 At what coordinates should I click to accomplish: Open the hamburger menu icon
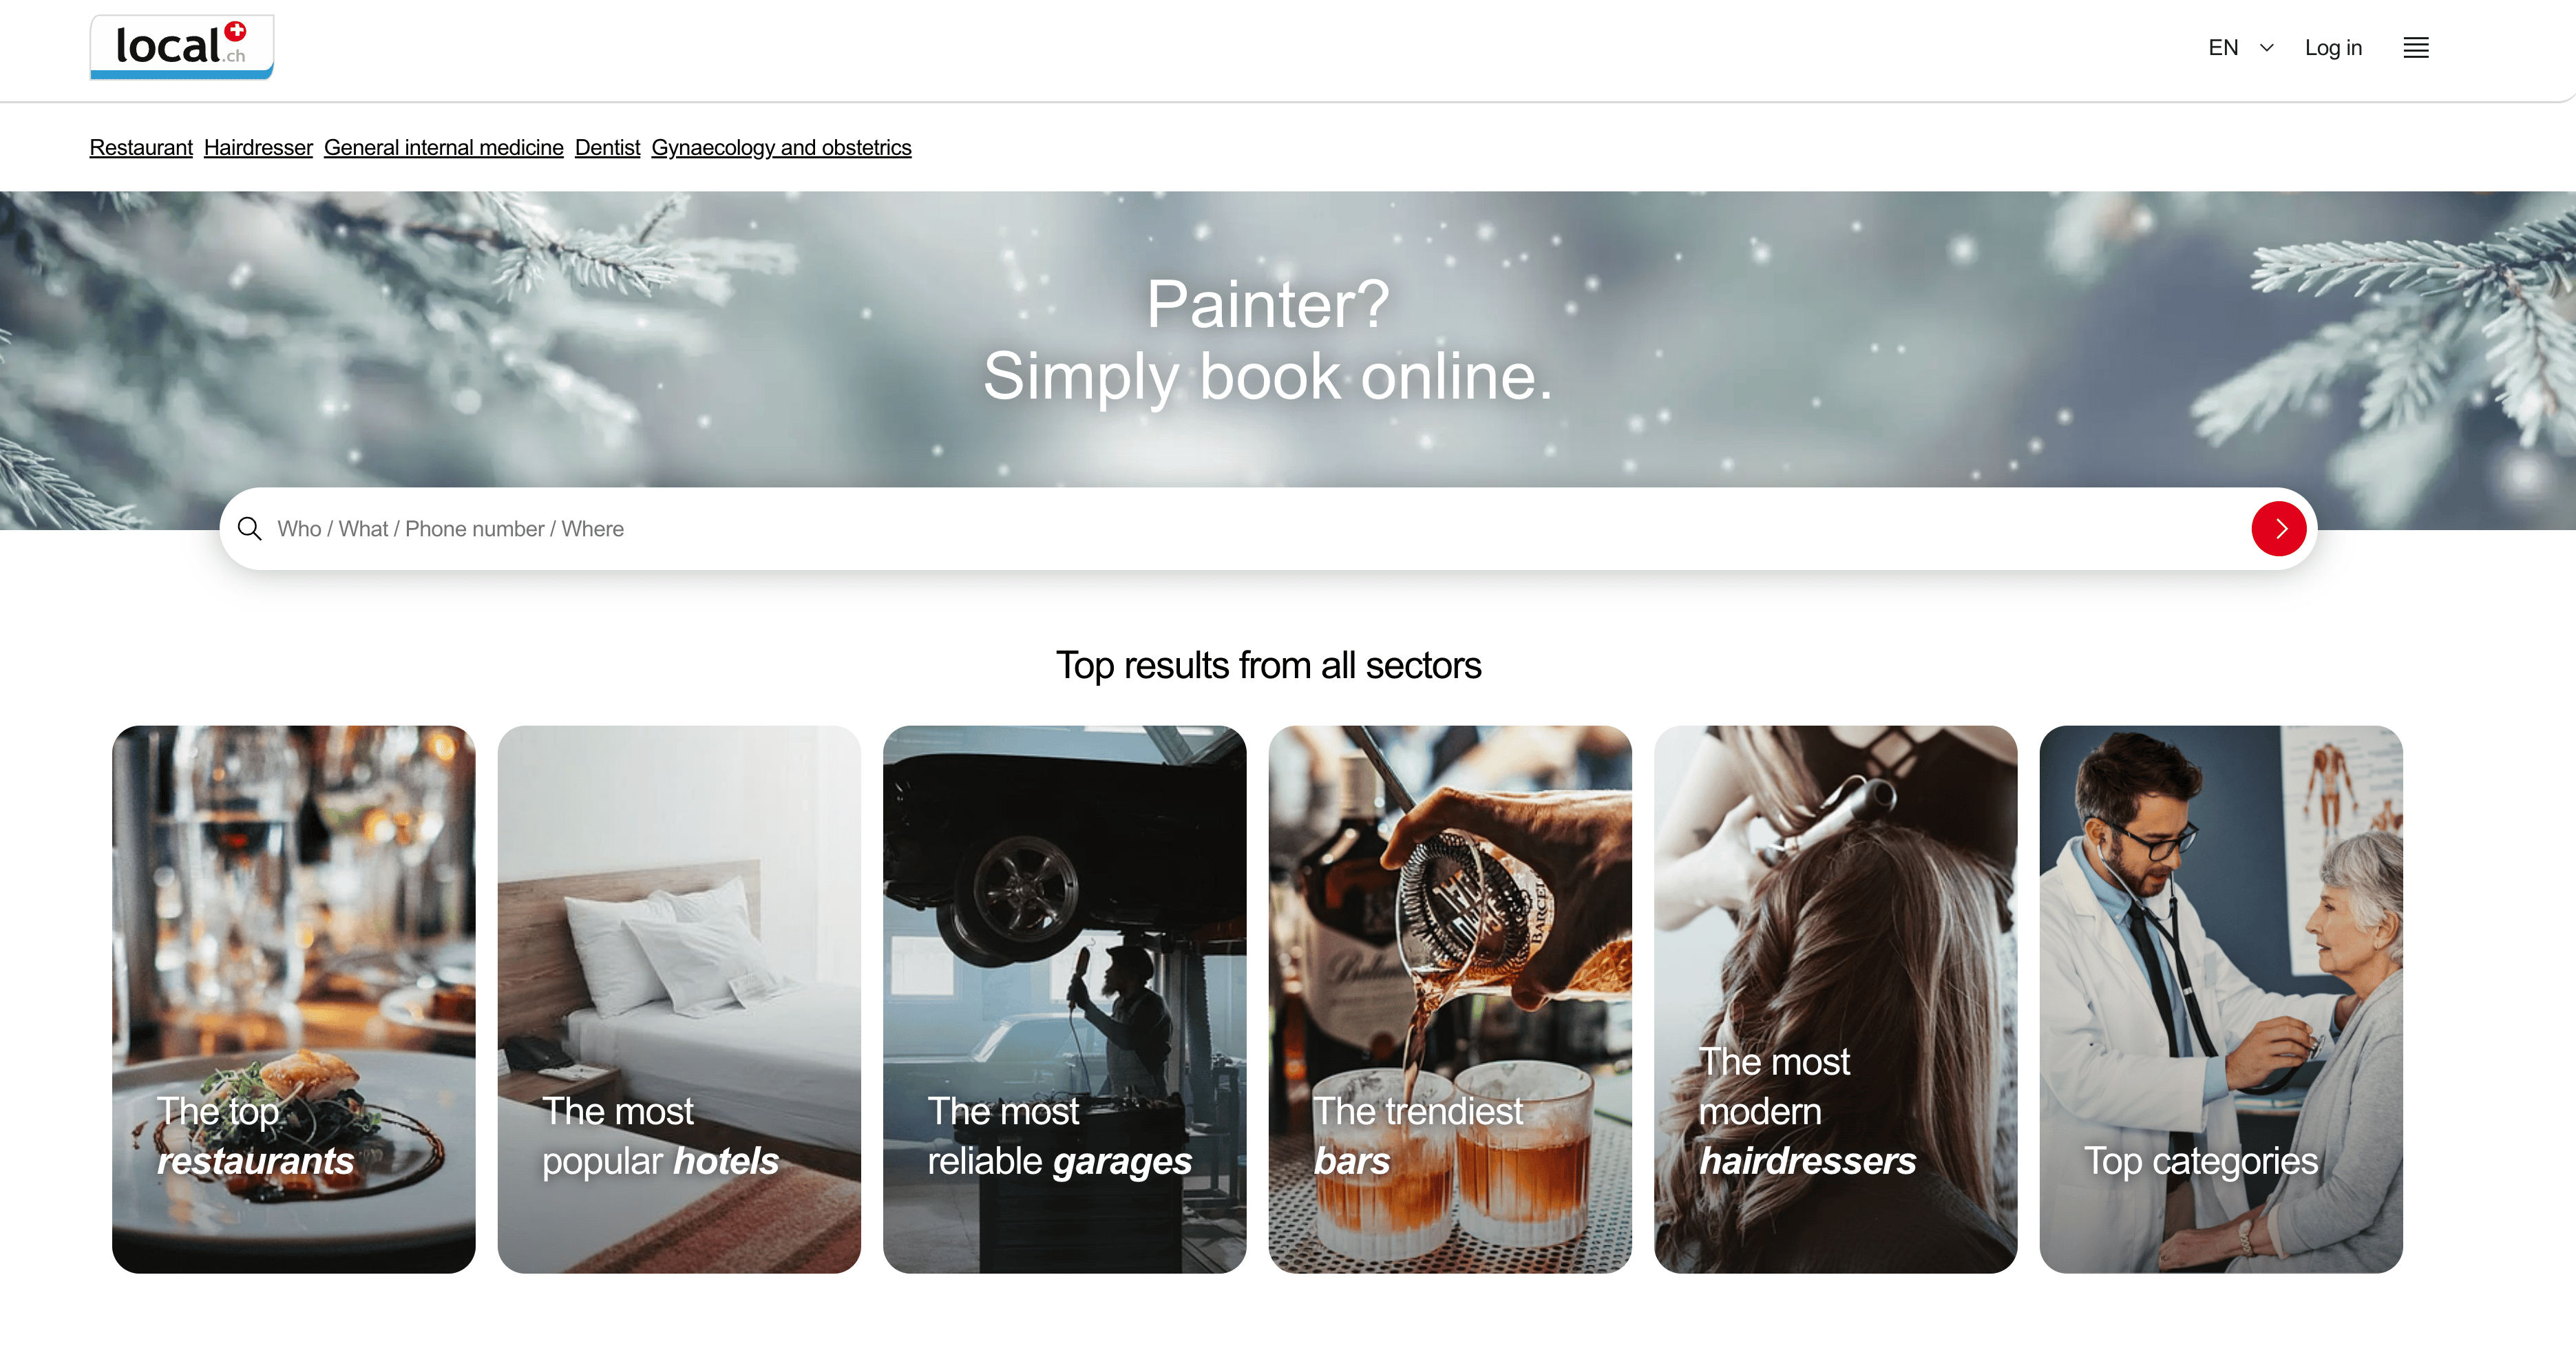coord(2415,48)
